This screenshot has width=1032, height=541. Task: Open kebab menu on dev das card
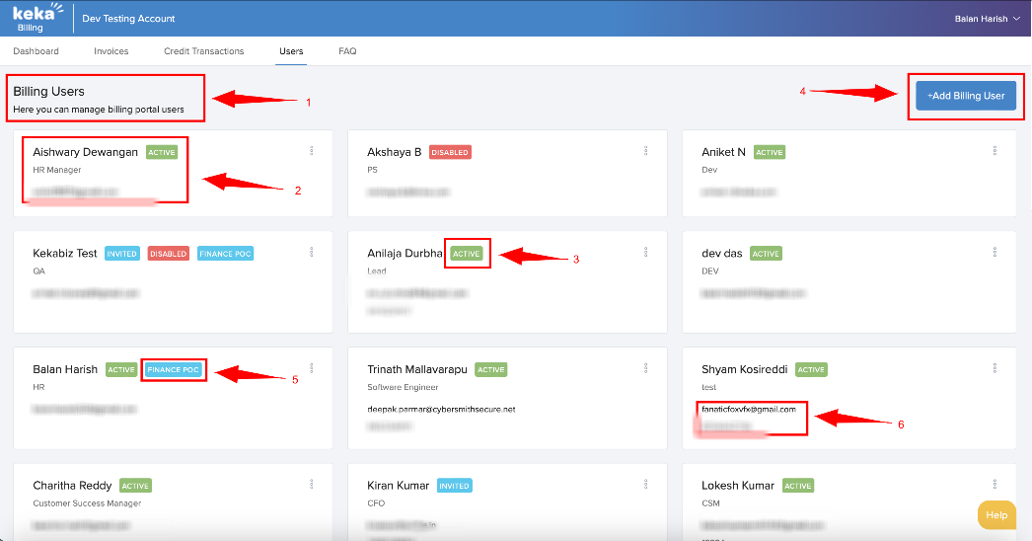pos(995,253)
